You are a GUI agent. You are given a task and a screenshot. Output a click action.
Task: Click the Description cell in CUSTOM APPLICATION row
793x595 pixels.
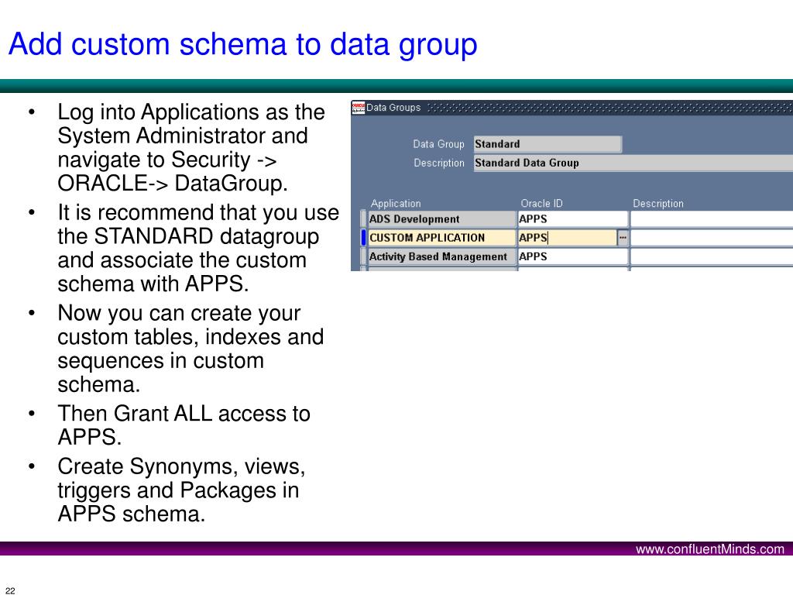coord(712,238)
